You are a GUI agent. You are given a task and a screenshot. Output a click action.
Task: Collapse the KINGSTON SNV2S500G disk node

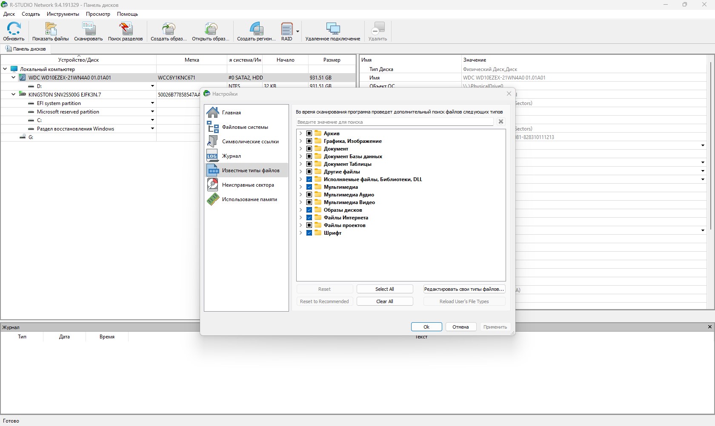tap(13, 94)
